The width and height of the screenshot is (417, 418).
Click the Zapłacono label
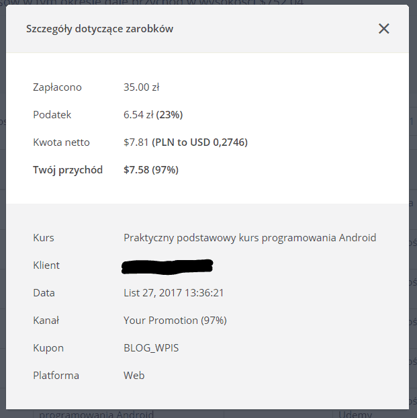tap(57, 87)
